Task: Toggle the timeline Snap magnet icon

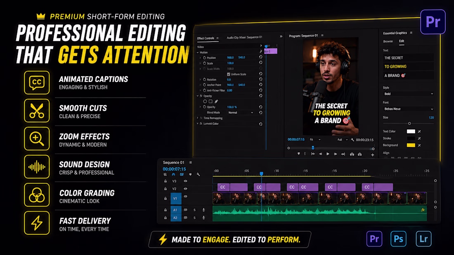Action: [x=173, y=174]
